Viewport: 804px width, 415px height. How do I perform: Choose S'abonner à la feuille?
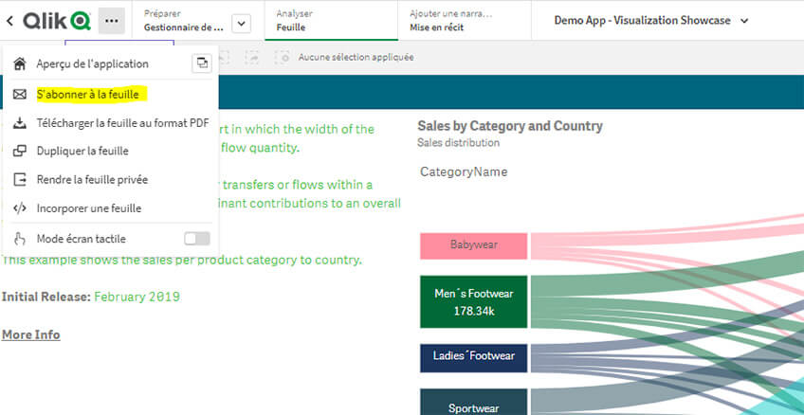coord(87,94)
